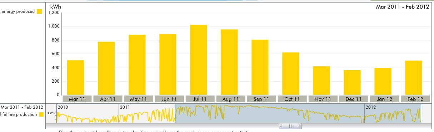Viewport: 434px width, 132px height.
Task: Click the Apr 11 month label
Action: [x=108, y=99]
